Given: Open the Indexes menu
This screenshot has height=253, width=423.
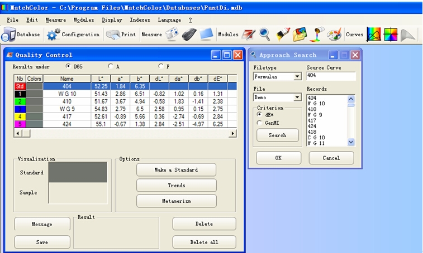Looking at the screenshot, I should [x=140, y=20].
